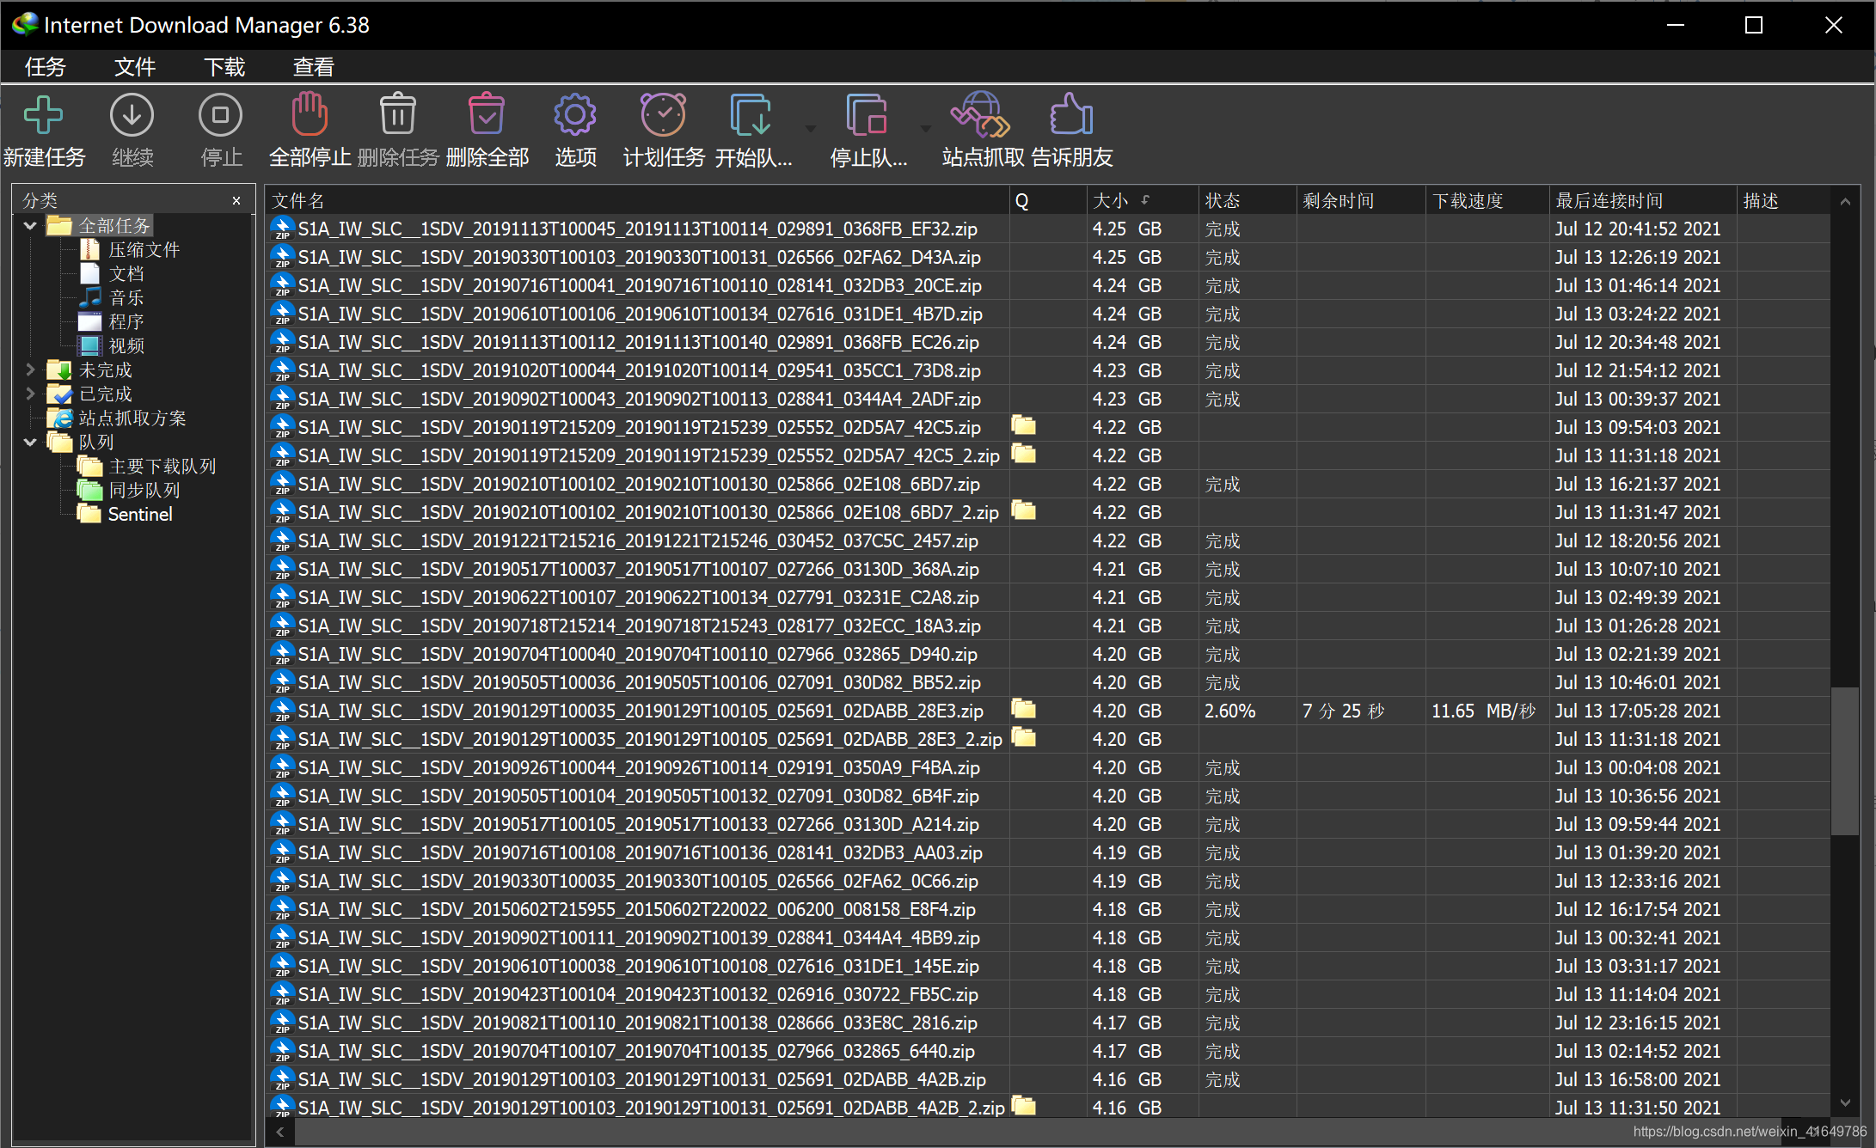Click the 站点抓取 site grabber icon

tap(980, 116)
